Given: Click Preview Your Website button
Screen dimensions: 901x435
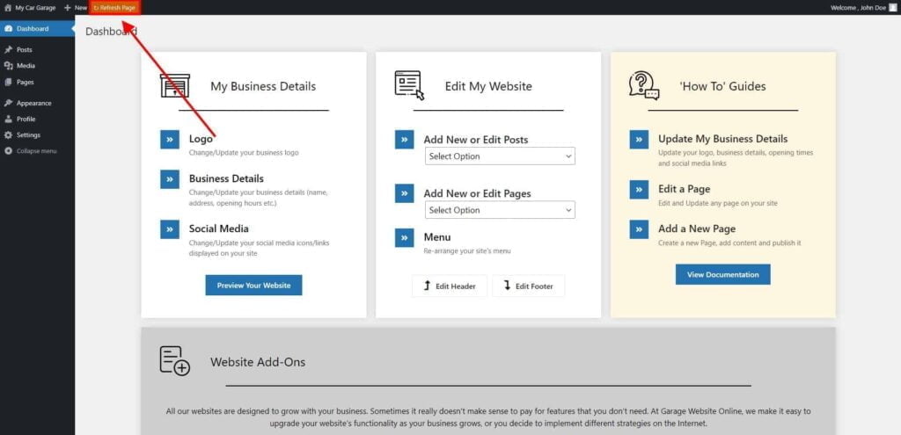Looking at the screenshot, I should click(x=253, y=286).
